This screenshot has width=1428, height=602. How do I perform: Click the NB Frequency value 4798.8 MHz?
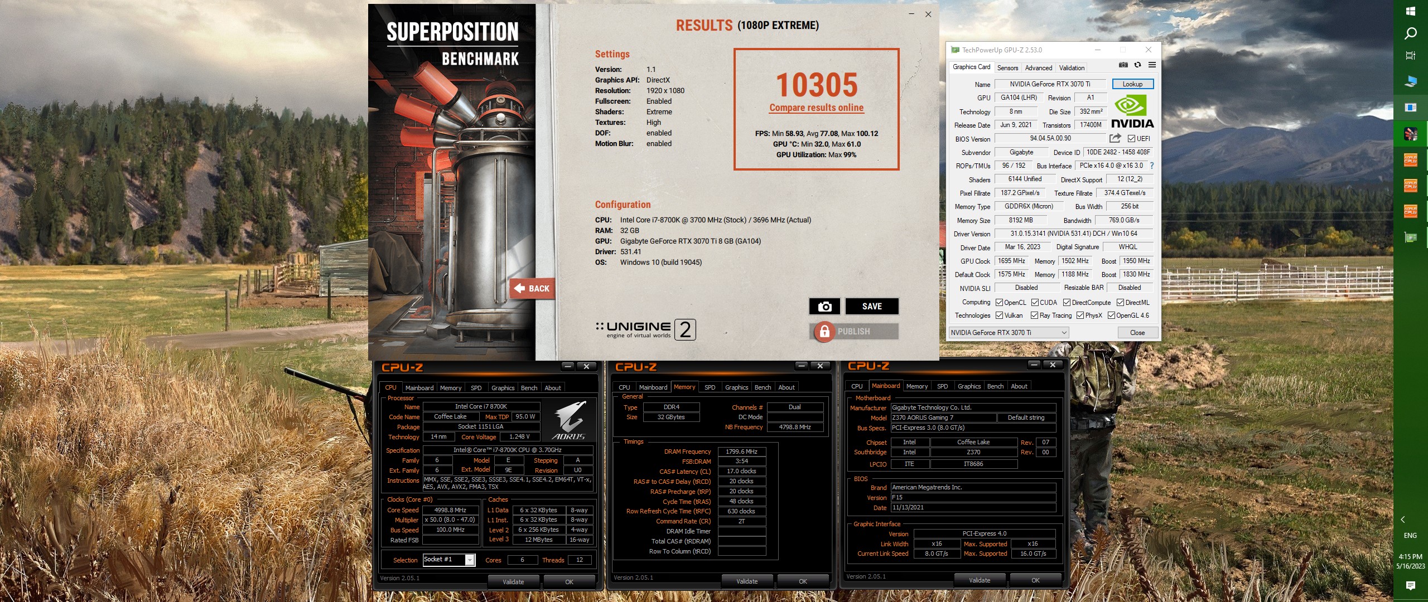tap(795, 427)
